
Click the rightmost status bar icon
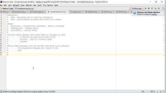pyautogui.click(x=164, y=91)
